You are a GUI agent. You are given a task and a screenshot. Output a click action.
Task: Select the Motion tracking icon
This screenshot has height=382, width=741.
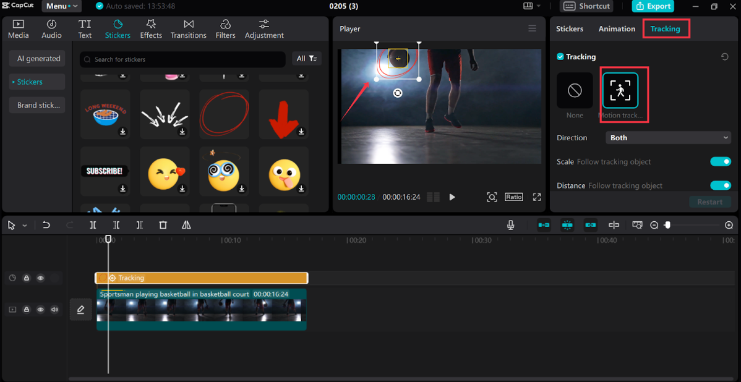point(620,90)
